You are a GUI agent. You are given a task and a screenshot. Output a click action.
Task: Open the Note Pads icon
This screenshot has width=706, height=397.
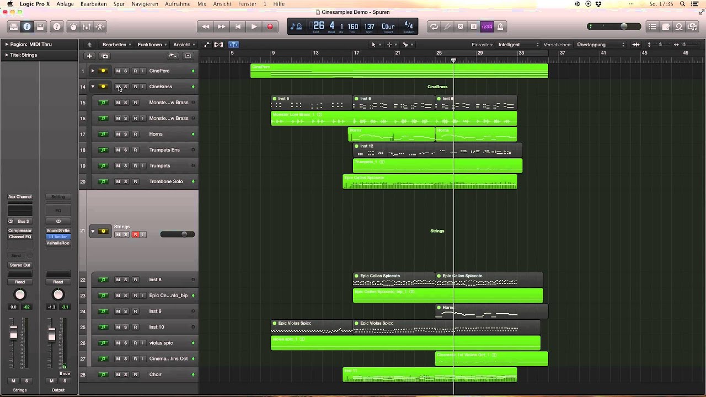click(x=666, y=26)
